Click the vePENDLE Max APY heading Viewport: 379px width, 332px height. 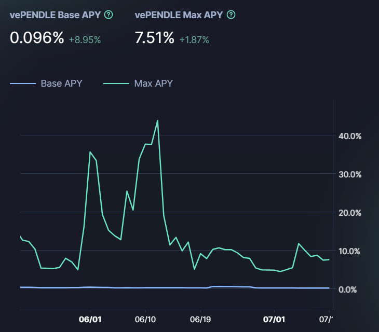pyautogui.click(x=179, y=15)
